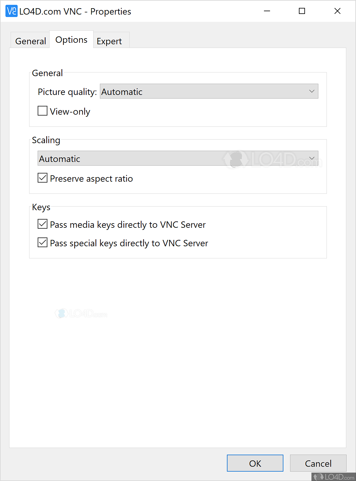Select the Automatic value under Scaling
Image resolution: width=356 pixels, height=481 pixels.
click(x=152, y=158)
